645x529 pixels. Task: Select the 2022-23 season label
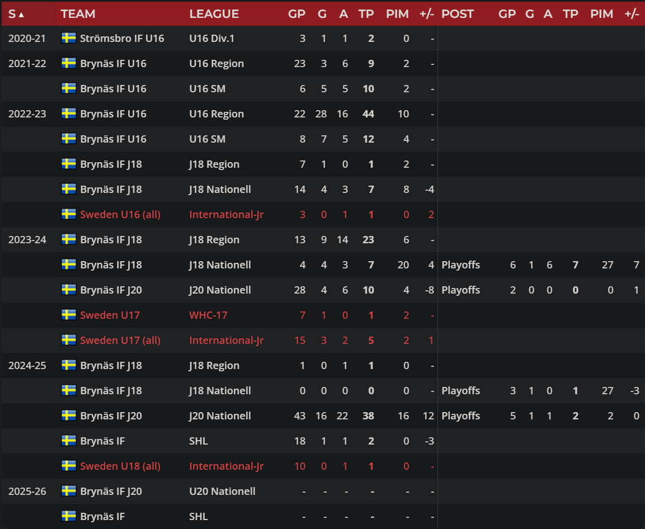click(27, 114)
